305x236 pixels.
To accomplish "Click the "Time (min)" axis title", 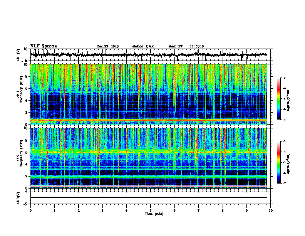I will [154, 214].
